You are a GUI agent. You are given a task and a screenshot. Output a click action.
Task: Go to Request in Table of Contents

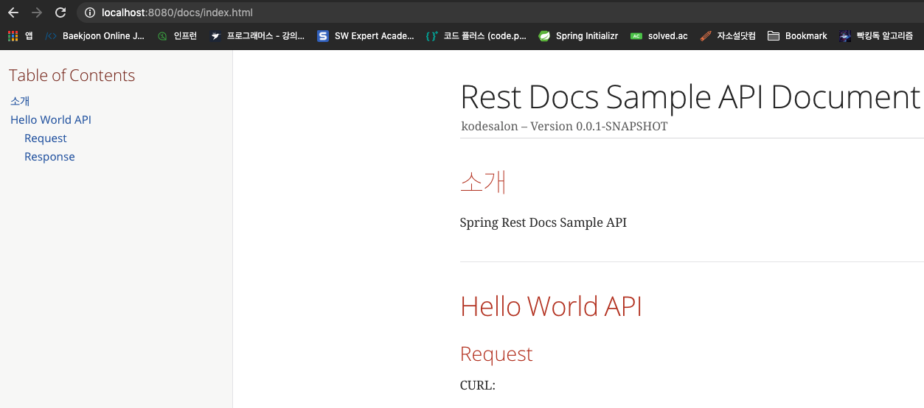coord(46,138)
